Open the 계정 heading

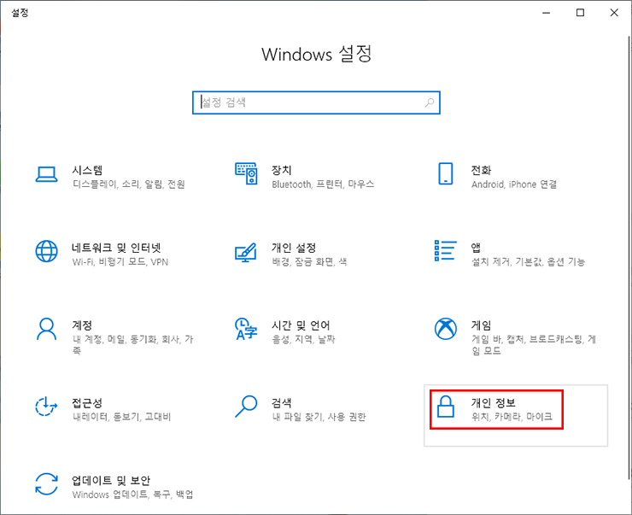point(82,325)
